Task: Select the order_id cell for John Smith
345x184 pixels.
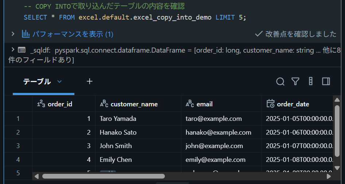Action: point(64,146)
